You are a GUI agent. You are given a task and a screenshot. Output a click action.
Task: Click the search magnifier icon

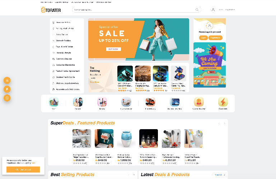[x=197, y=10]
